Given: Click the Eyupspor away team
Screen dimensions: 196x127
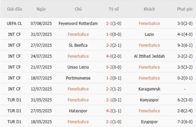Looking at the screenshot, I should point(149,122).
